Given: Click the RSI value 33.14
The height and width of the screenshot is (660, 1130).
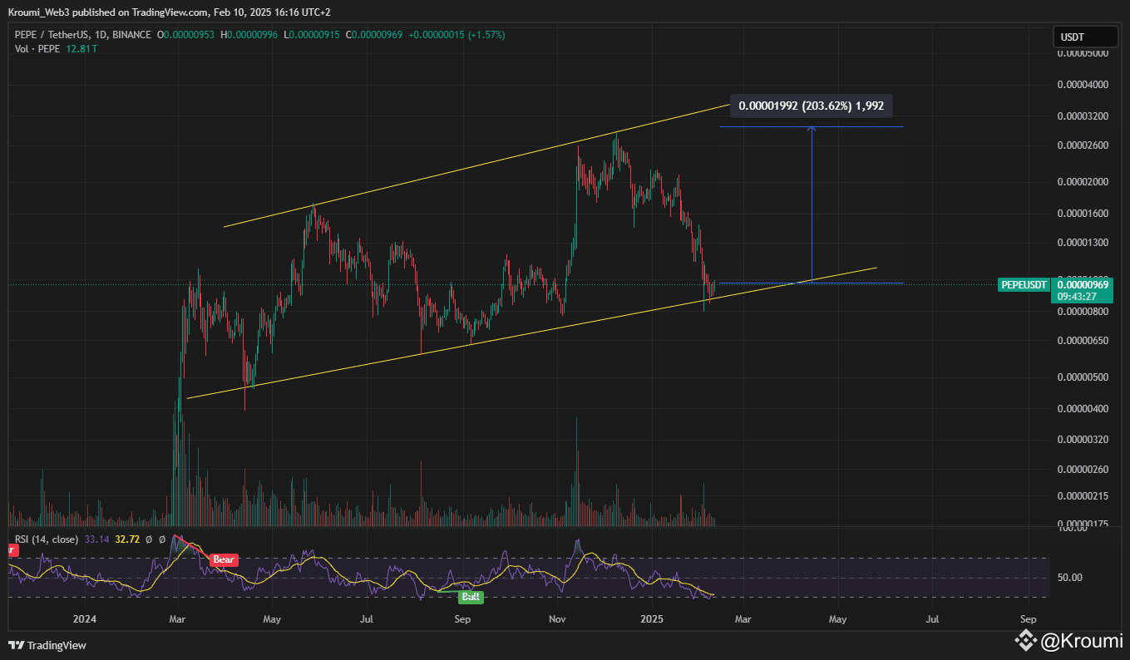Looking at the screenshot, I should pos(97,539).
